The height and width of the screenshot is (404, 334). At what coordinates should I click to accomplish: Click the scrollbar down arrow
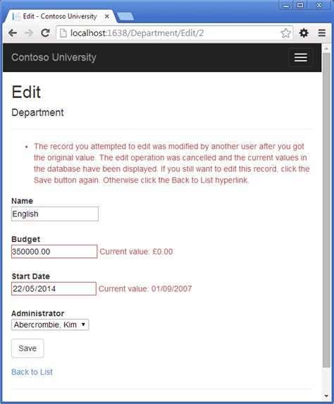[326, 396]
